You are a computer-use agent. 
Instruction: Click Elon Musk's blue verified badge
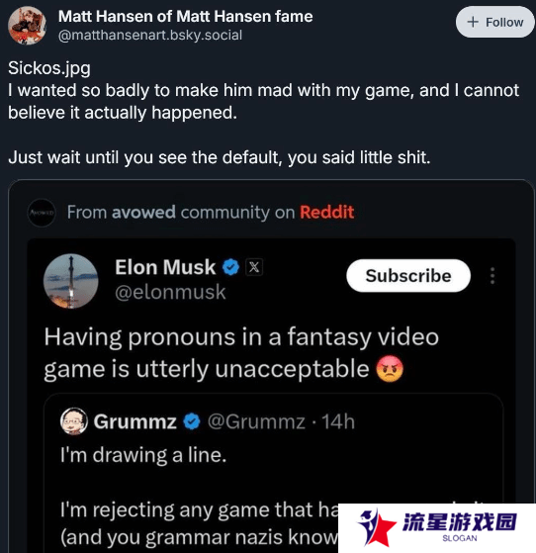pos(231,267)
